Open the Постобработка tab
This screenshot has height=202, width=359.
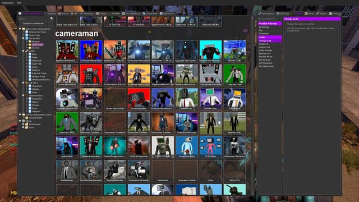(132, 13)
